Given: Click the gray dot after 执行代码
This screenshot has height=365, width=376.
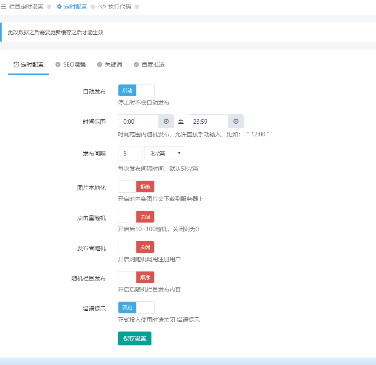Looking at the screenshot, I should pos(137,7).
